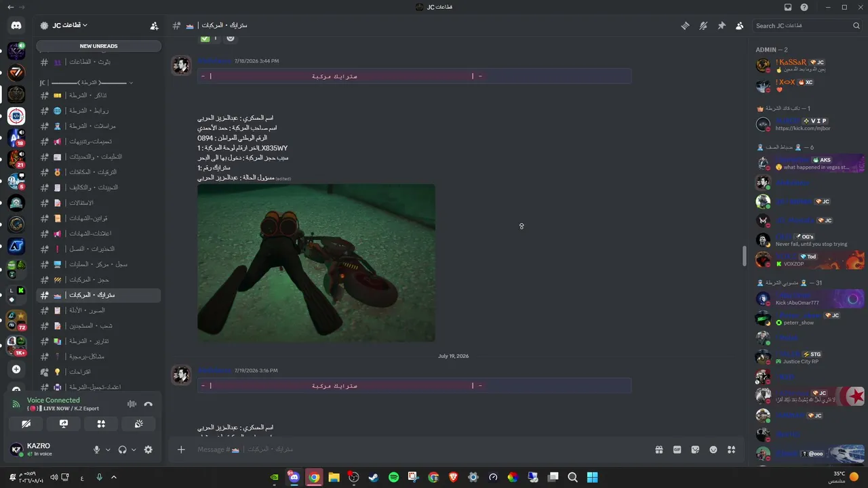Open soundboard in voice panel
This screenshot has width=868, height=488.
coord(138,424)
